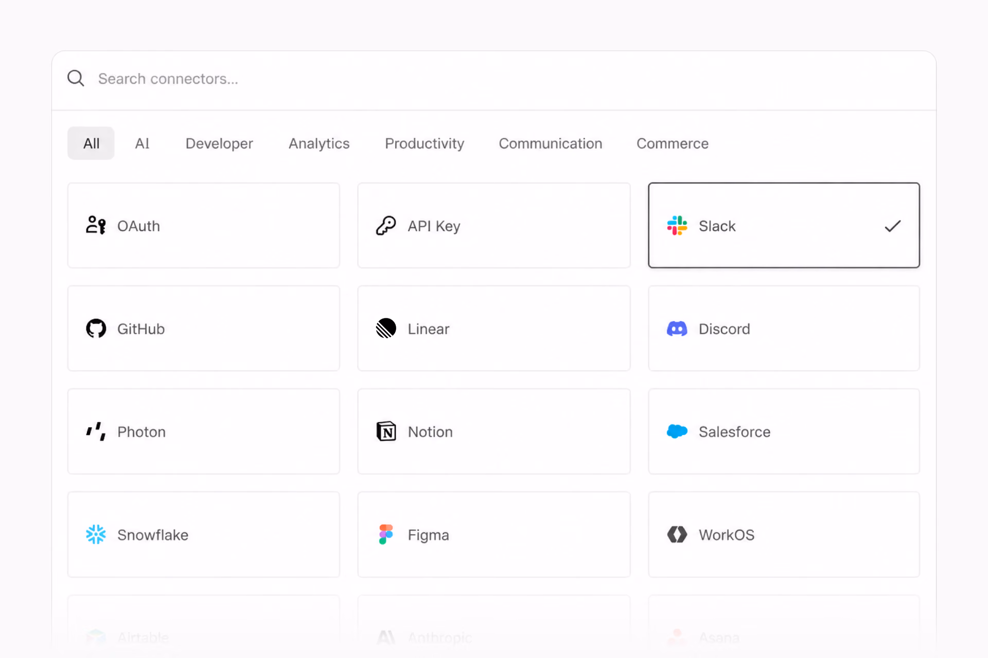Pick the API Key connector label
988x658 pixels.
pos(434,226)
